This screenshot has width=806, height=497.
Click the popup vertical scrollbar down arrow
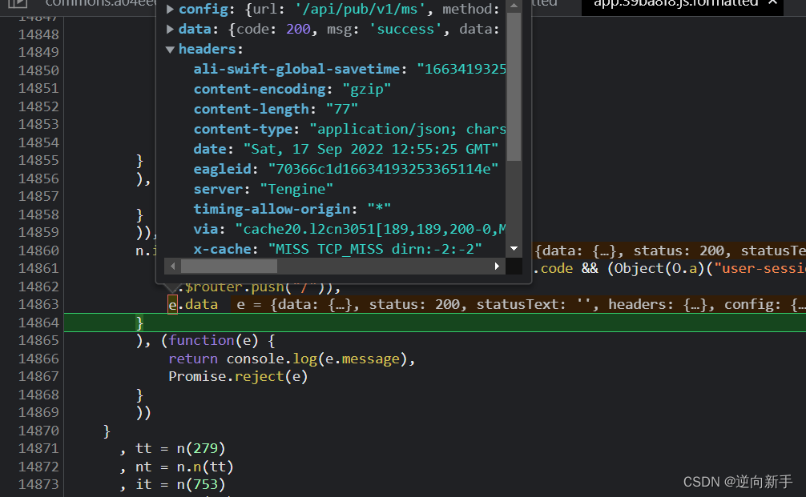[514, 248]
